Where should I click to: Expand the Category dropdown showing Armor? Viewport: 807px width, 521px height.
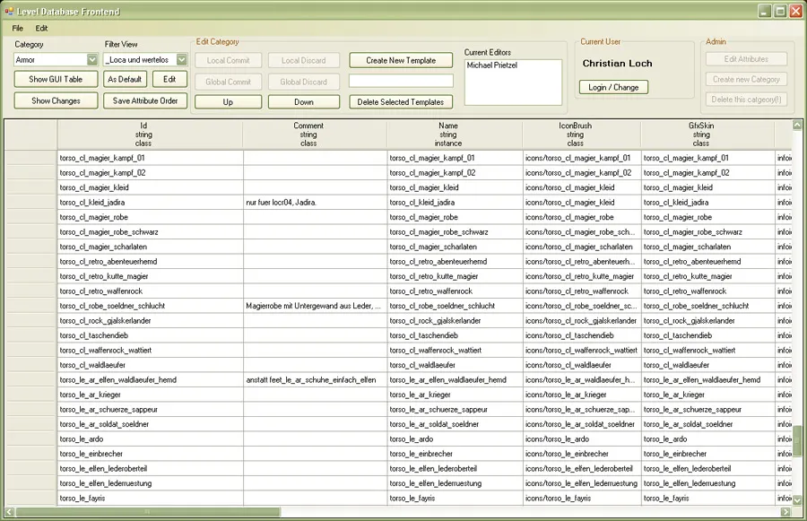click(x=91, y=60)
